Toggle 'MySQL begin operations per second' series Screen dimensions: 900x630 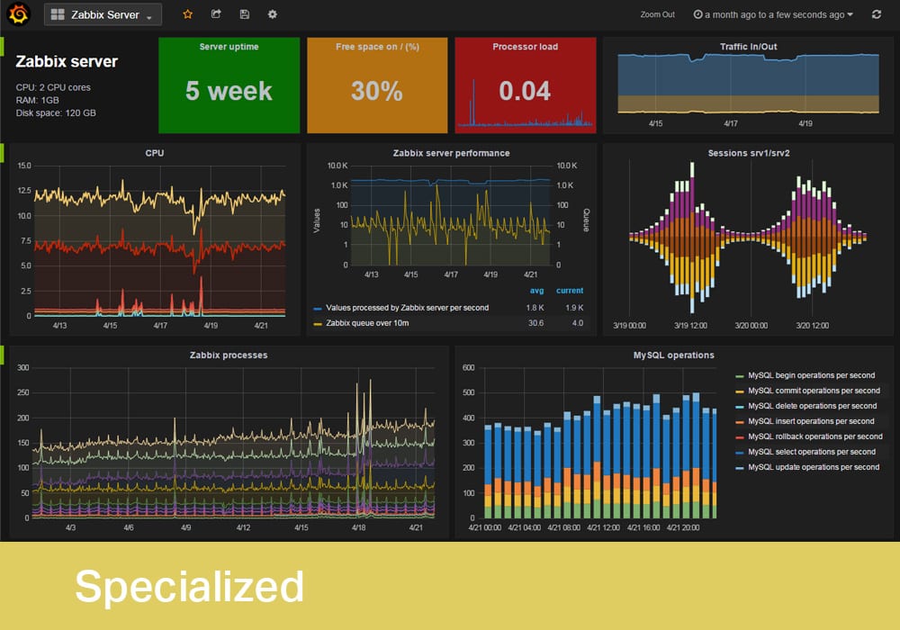pos(812,375)
